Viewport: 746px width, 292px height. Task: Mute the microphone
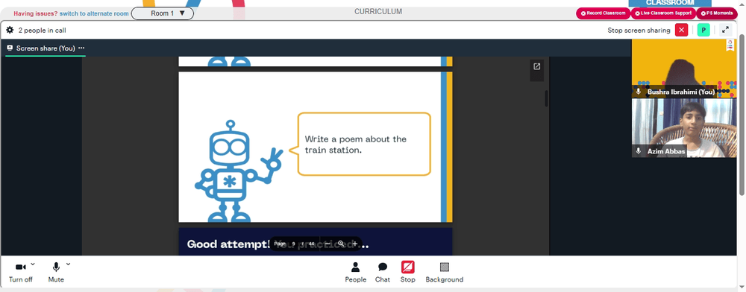tap(56, 272)
